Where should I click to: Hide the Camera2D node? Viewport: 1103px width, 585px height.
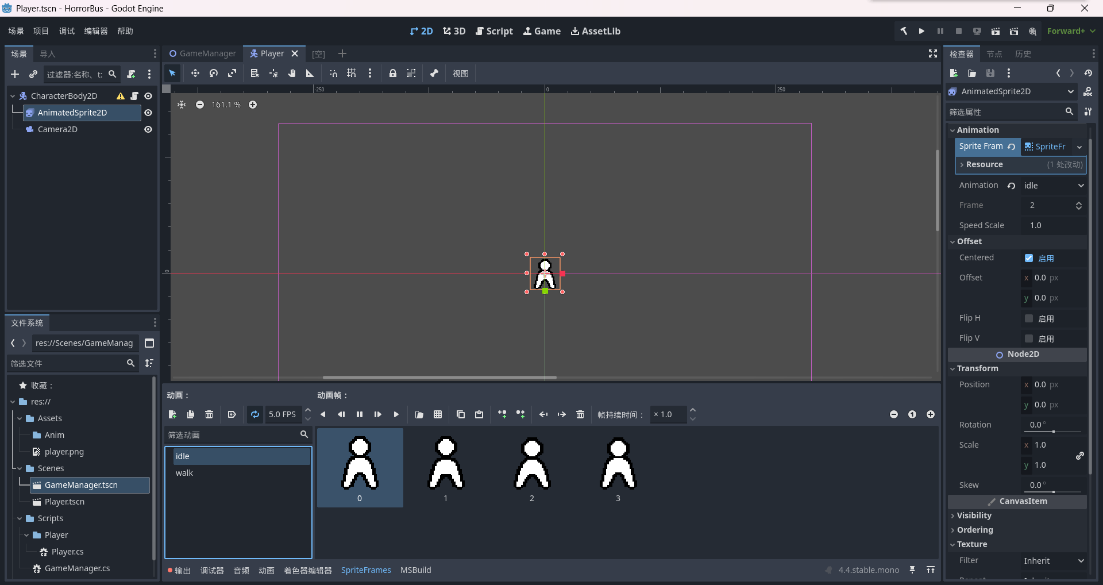(x=148, y=129)
